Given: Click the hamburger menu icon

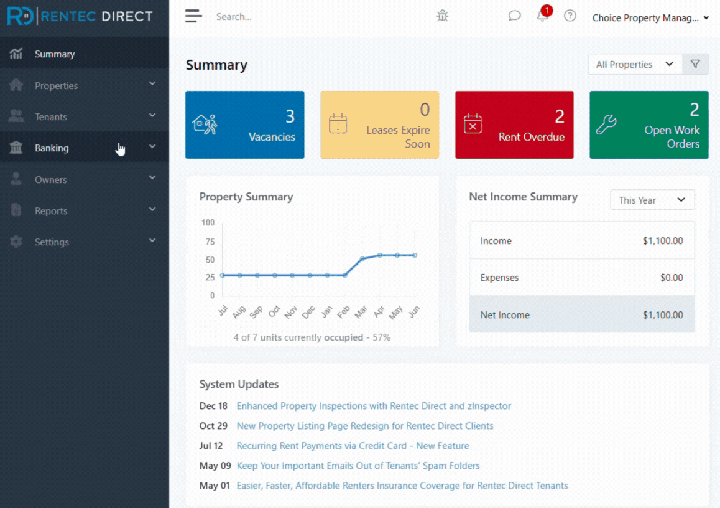Looking at the screenshot, I should (193, 17).
